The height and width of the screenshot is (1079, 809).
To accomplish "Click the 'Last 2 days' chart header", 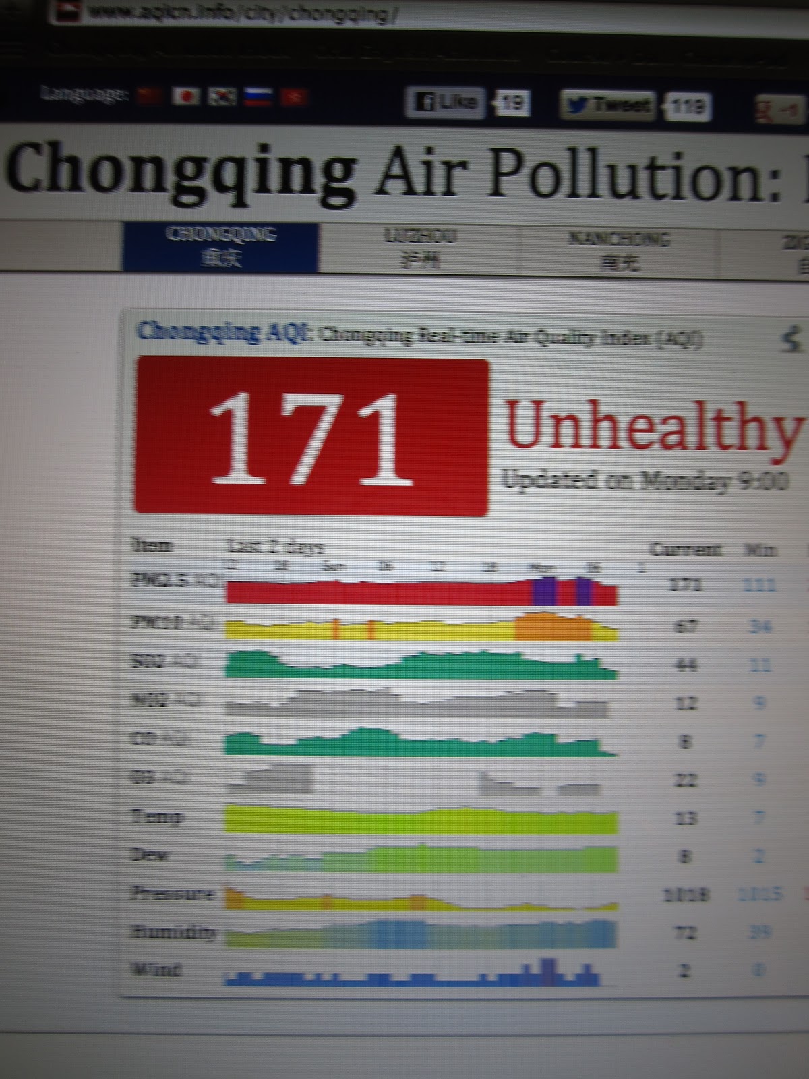I will pos(275,546).
